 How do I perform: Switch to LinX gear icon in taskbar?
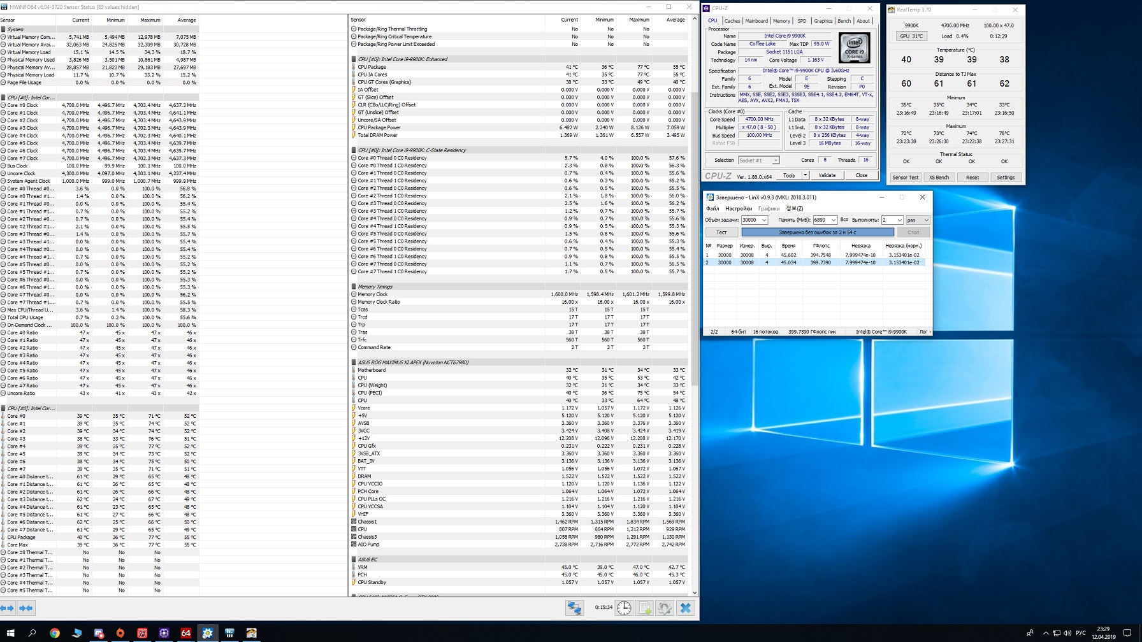[208, 633]
